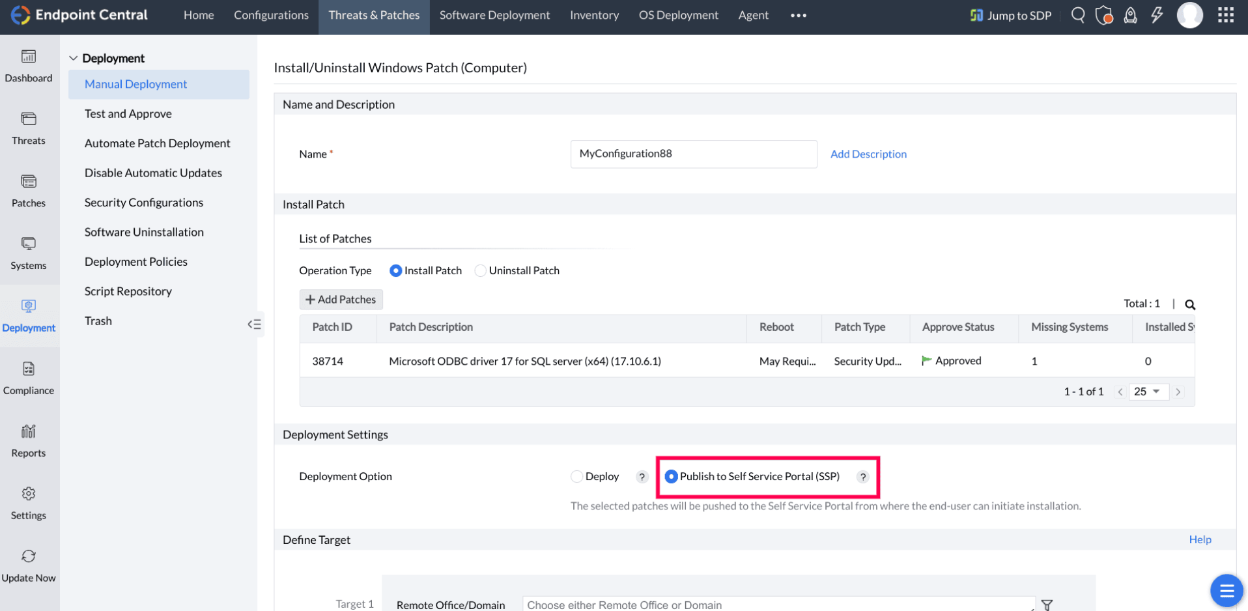
Task: Select the Uninstall Patch radio button
Action: click(481, 271)
